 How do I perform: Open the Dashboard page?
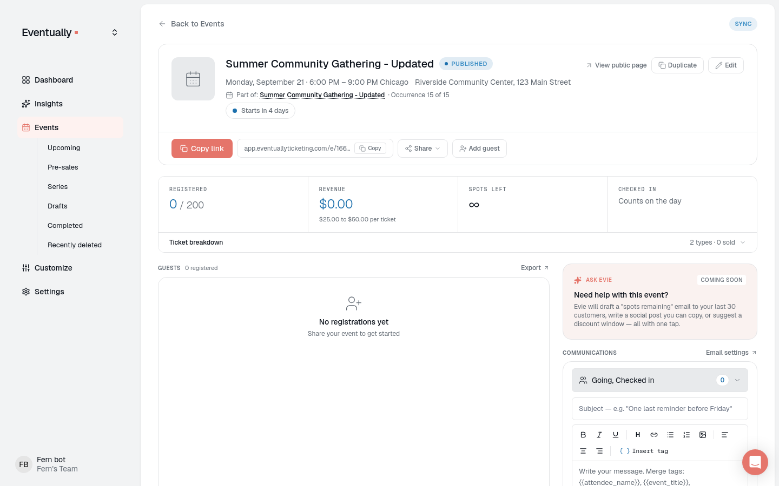point(70,80)
